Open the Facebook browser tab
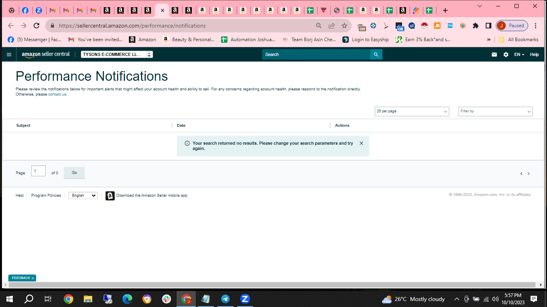547x307 pixels. coord(25,10)
